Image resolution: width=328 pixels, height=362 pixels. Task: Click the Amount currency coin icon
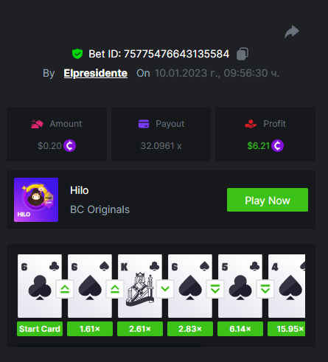[69, 146]
